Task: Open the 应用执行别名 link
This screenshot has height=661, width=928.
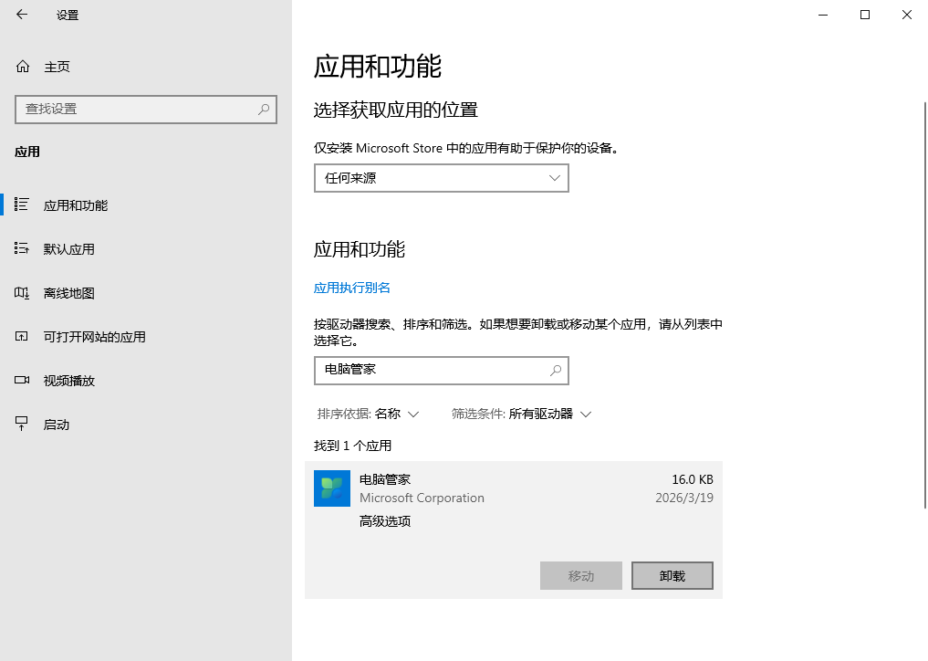Action: point(352,288)
